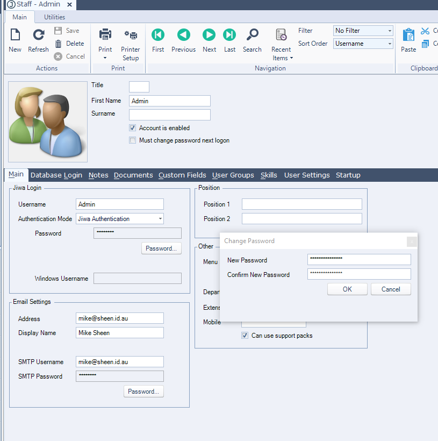Open the Search magnifier tool
Image resolution: width=438 pixels, height=441 pixels.
(252, 35)
